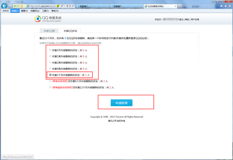Viewport: 233px width, 160px height.
Task: Click the Copyright 1998 - 2013 Tencent text
Action: pyautogui.click(x=116, y=117)
